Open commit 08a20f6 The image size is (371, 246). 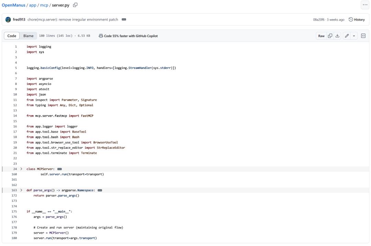click(319, 20)
